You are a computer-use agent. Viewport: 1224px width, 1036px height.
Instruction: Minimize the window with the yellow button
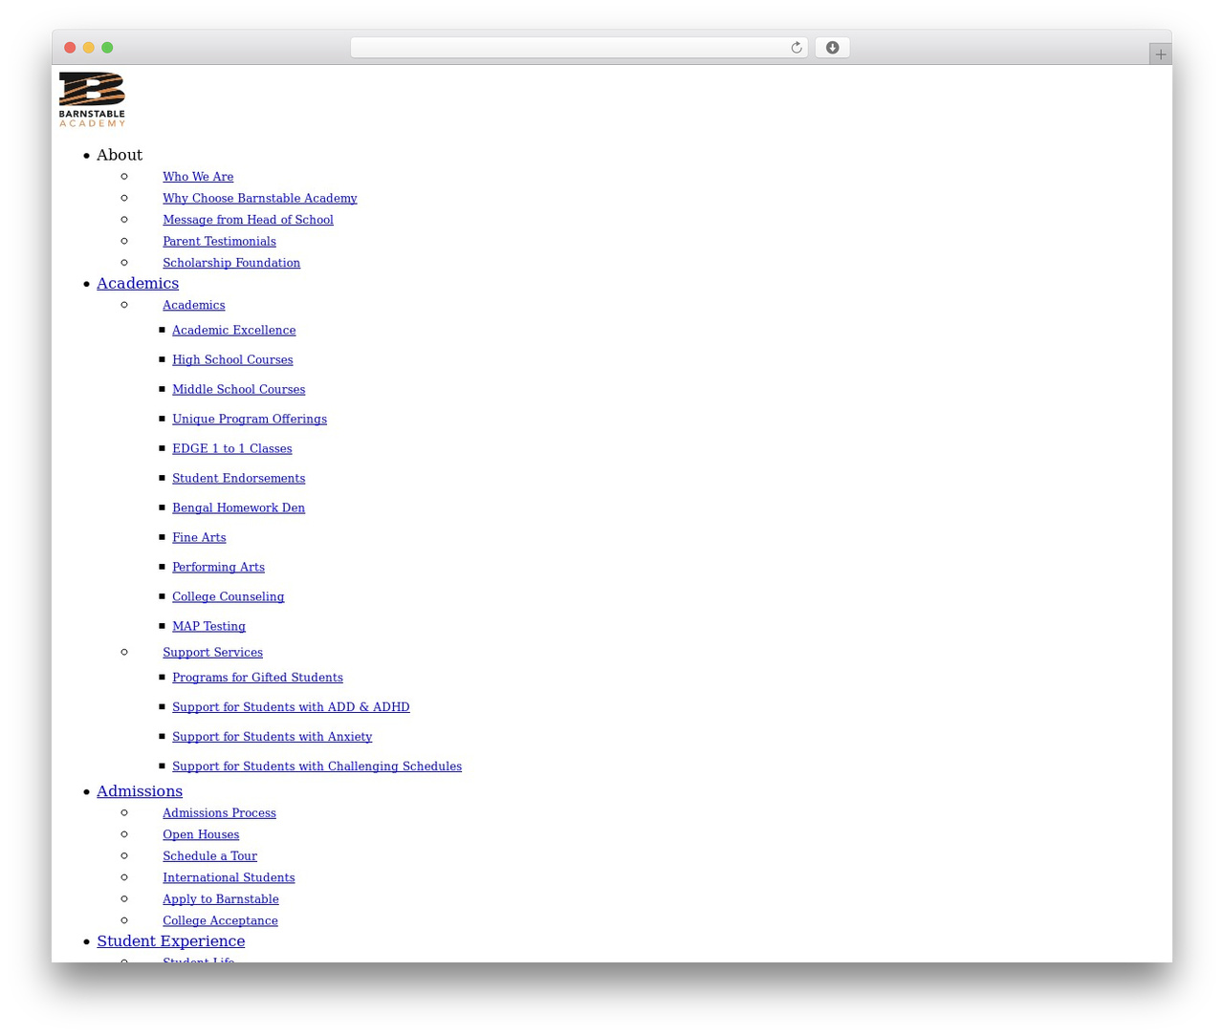[89, 48]
